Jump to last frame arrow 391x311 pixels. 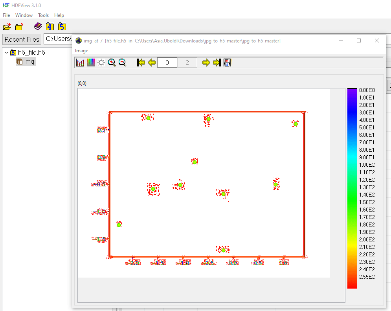coord(217,63)
